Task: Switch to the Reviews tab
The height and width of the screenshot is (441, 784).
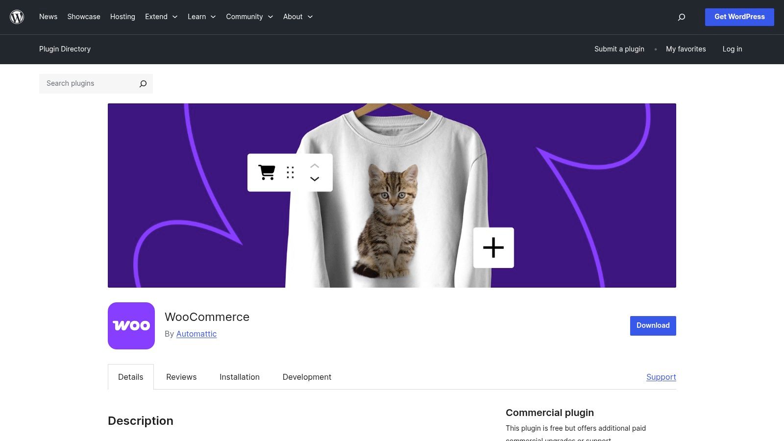Action: (x=181, y=377)
